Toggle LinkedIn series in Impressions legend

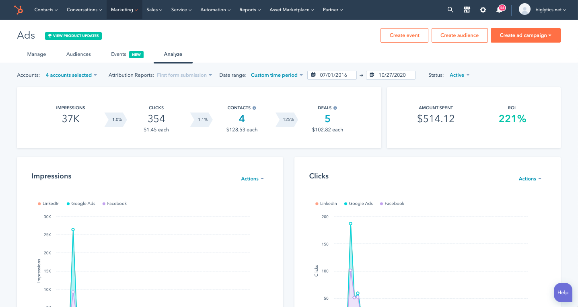48,204
